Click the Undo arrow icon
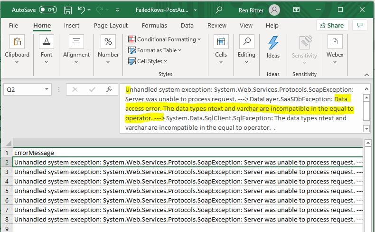 click(82, 10)
